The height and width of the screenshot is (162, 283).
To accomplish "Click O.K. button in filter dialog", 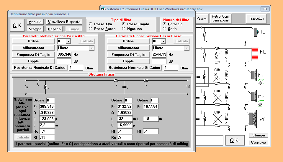I will [17, 25].
